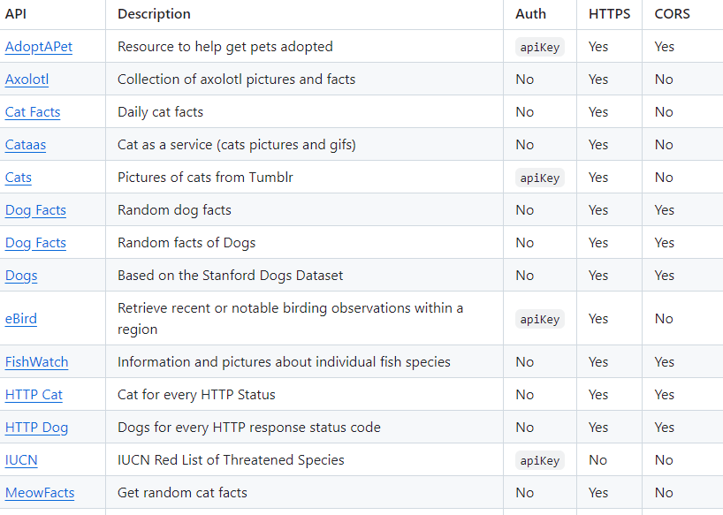
Task: Open the AdoptAPet API link
Action: (x=39, y=47)
